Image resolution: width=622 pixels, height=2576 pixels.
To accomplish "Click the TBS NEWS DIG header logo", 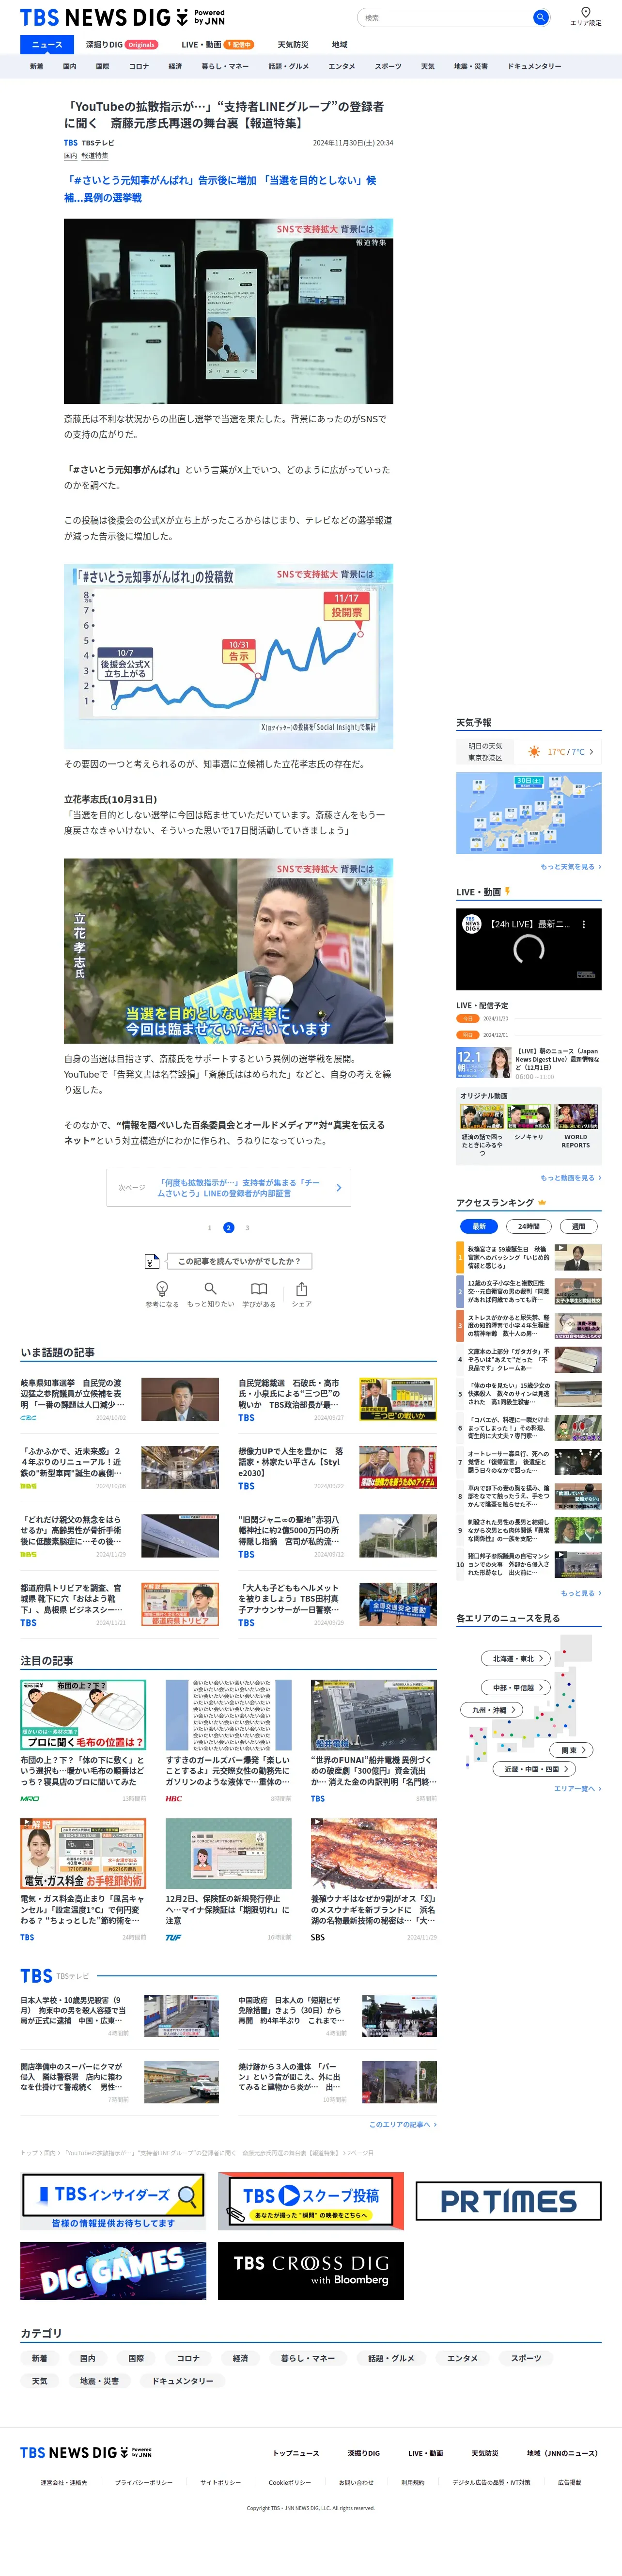I will [123, 17].
